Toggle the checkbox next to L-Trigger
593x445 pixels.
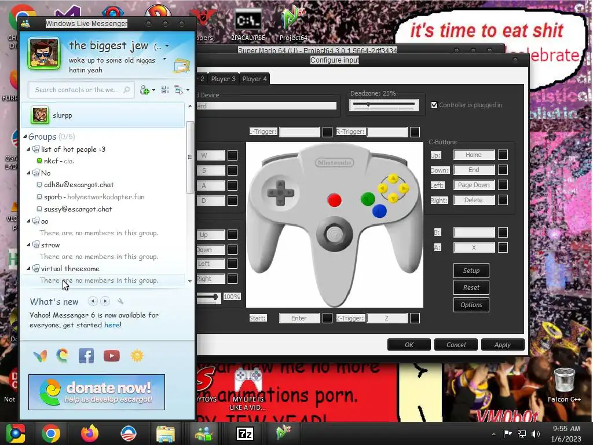[x=328, y=132]
